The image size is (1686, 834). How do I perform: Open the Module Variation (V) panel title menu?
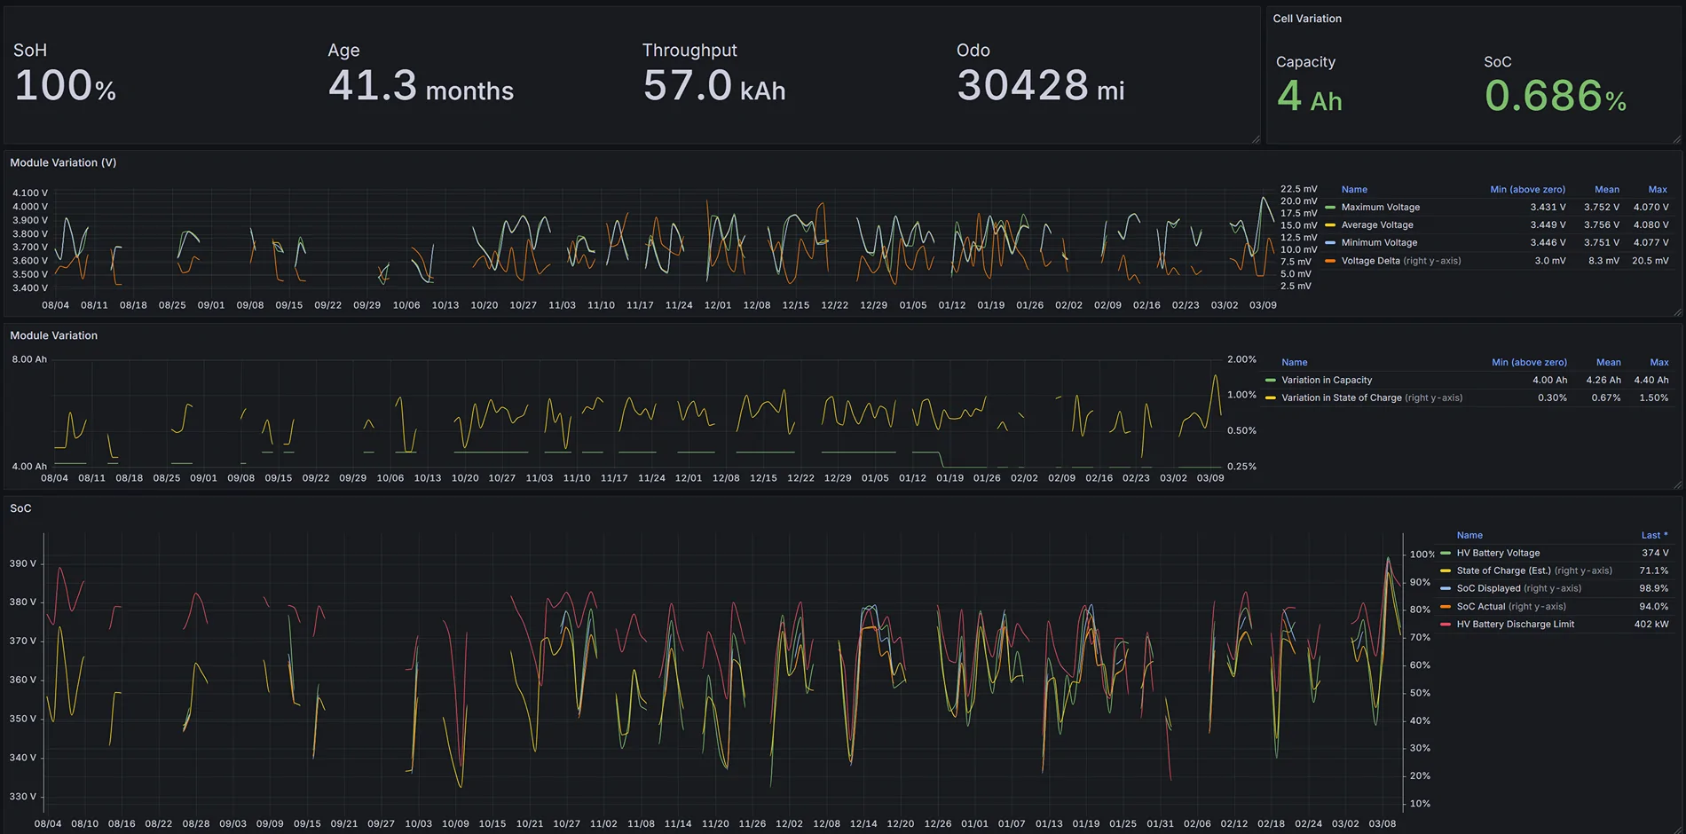(x=63, y=163)
